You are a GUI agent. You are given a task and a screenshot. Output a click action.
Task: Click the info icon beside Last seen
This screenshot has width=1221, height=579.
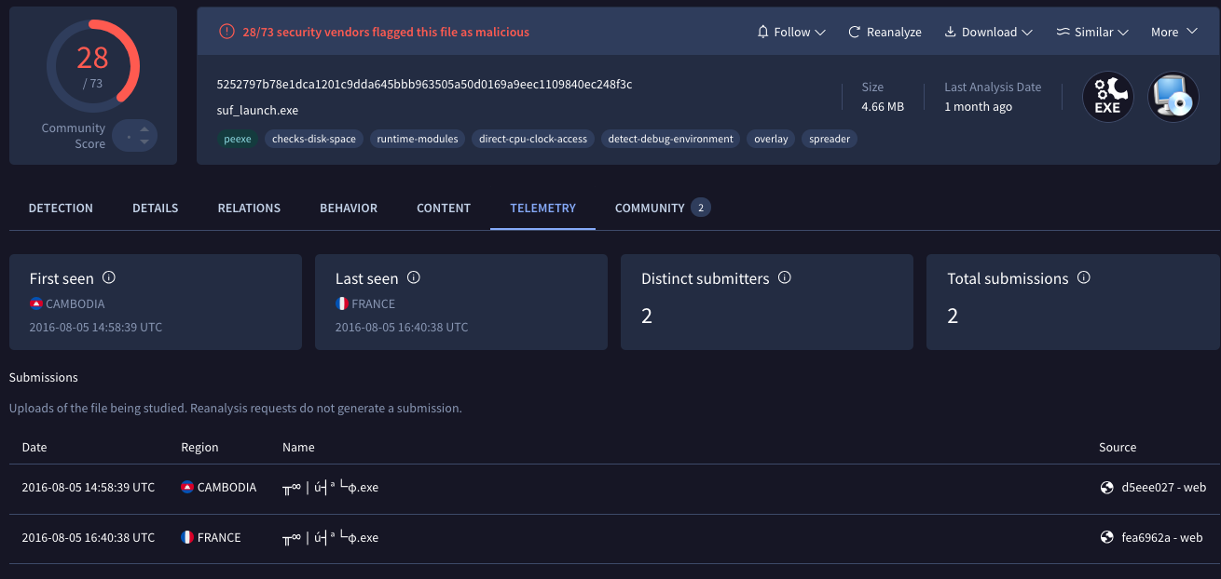[x=414, y=277]
